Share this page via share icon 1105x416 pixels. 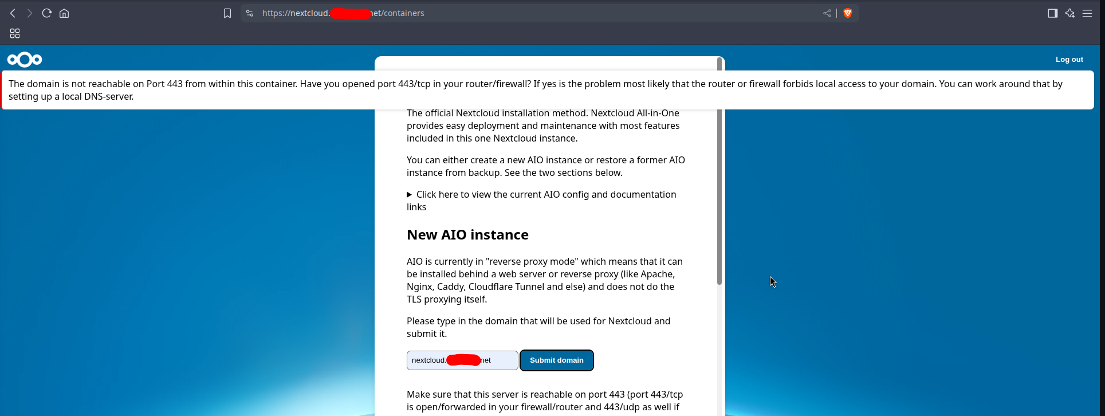tap(827, 13)
